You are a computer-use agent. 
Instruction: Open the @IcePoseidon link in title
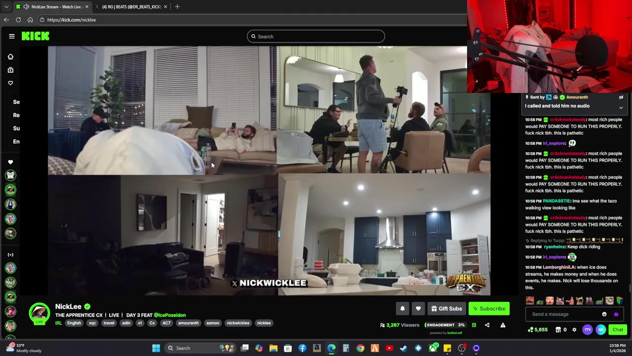click(x=170, y=315)
